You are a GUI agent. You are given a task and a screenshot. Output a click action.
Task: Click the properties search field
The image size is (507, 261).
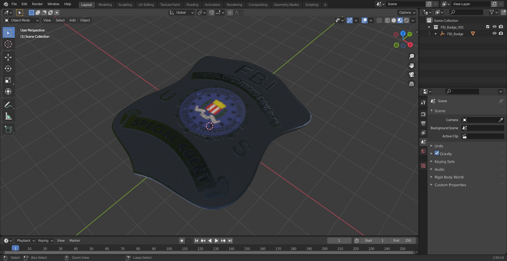pos(462,91)
